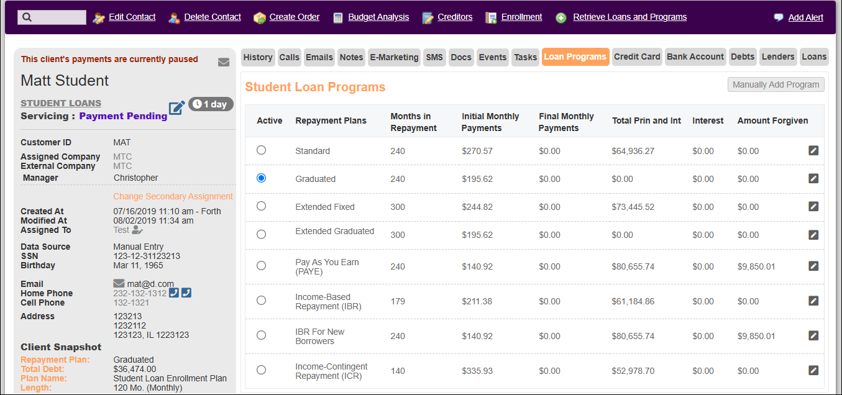Switch to the Emails tab
The image size is (842, 395).
(x=319, y=57)
